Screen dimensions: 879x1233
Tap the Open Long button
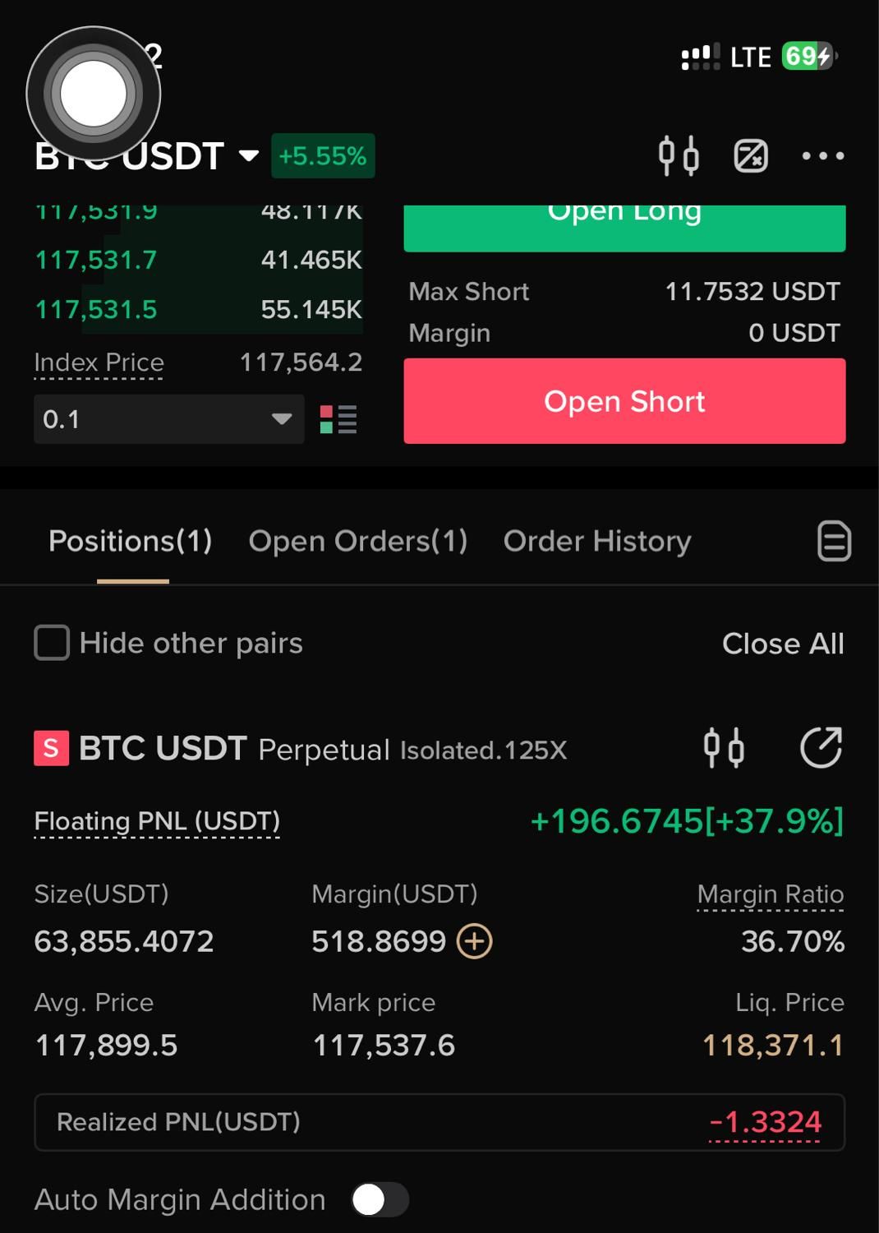[x=624, y=227]
